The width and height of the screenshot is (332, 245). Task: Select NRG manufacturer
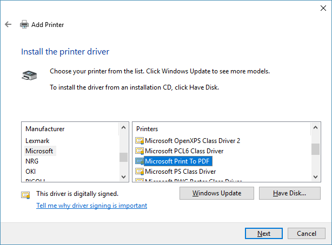32,161
